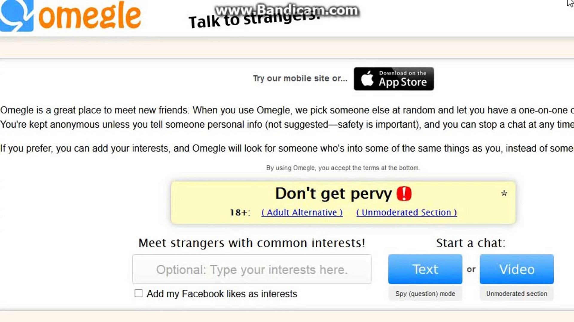Open Spy (question) mode

click(425, 294)
